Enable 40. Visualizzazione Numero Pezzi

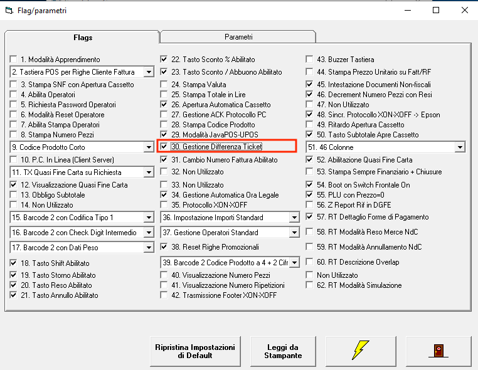164,275
